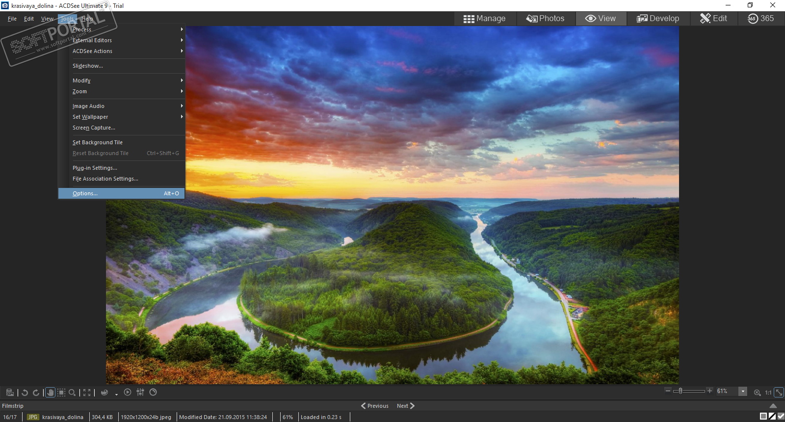Open the File menu
The height and width of the screenshot is (422, 785).
(12, 19)
